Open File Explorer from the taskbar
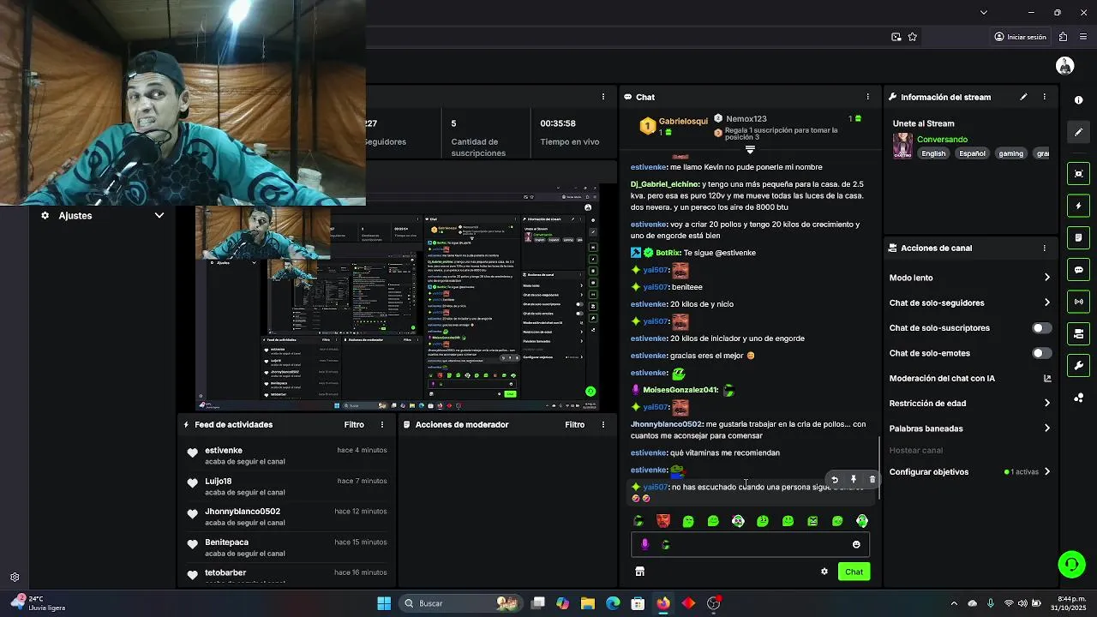 pos(588,603)
